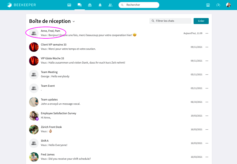Open options menu for Anne, Fred, Pam chat
The height and width of the screenshot is (164, 237).
(x=207, y=33)
